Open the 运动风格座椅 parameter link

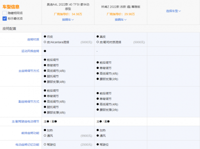coord(30,51)
